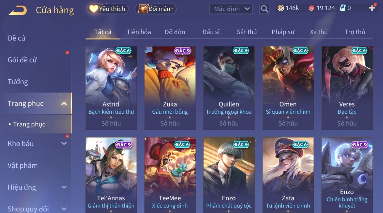Open Đổi mảnh fragment exchange
The height and width of the screenshot is (213, 383).
156,9
